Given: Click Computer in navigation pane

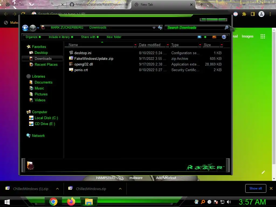Looking at the screenshot, I should coord(40,112).
